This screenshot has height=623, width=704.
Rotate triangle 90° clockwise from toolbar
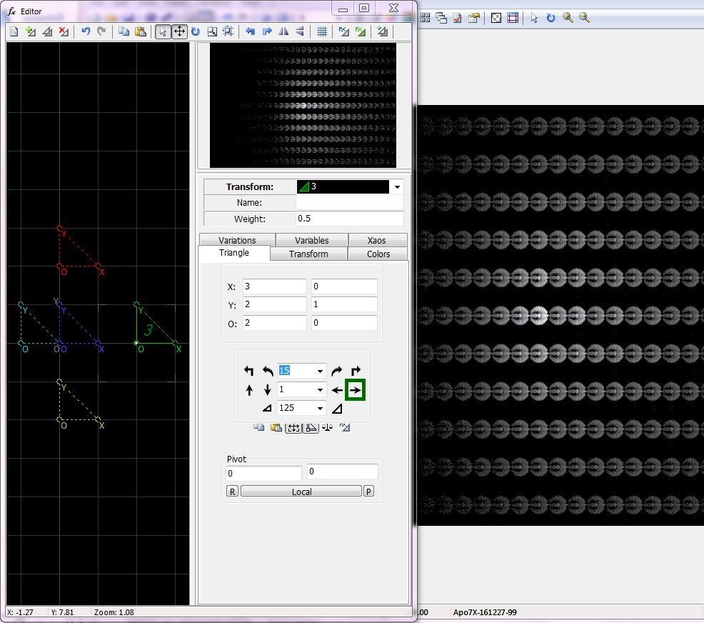click(267, 31)
